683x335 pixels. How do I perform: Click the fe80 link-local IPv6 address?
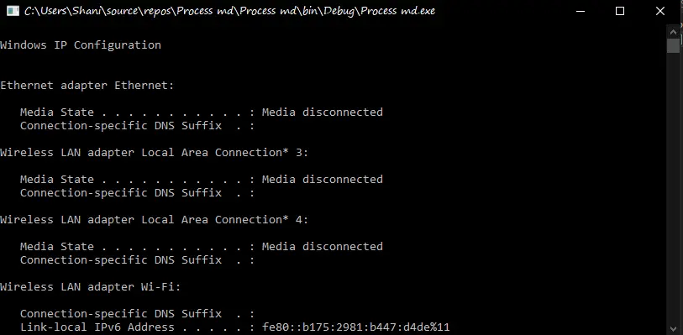(356, 327)
